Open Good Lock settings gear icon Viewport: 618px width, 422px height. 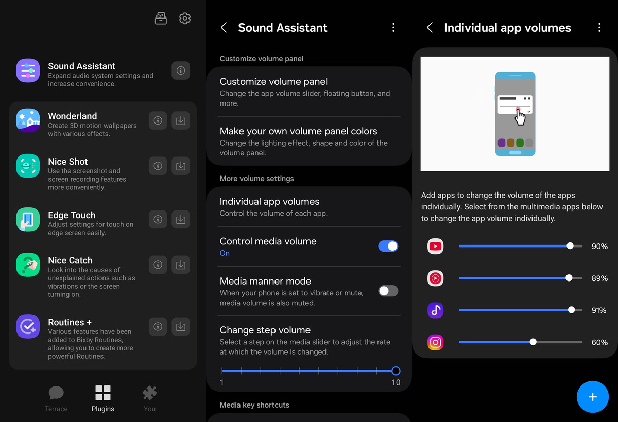pos(185,19)
